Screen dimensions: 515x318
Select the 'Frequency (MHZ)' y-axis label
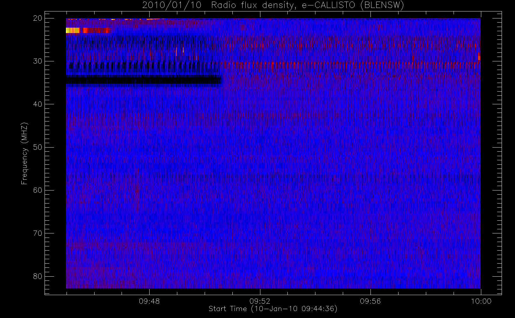[x=24, y=153]
